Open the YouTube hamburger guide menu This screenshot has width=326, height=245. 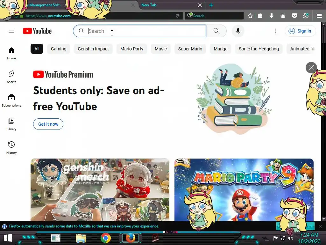[x=11, y=31]
